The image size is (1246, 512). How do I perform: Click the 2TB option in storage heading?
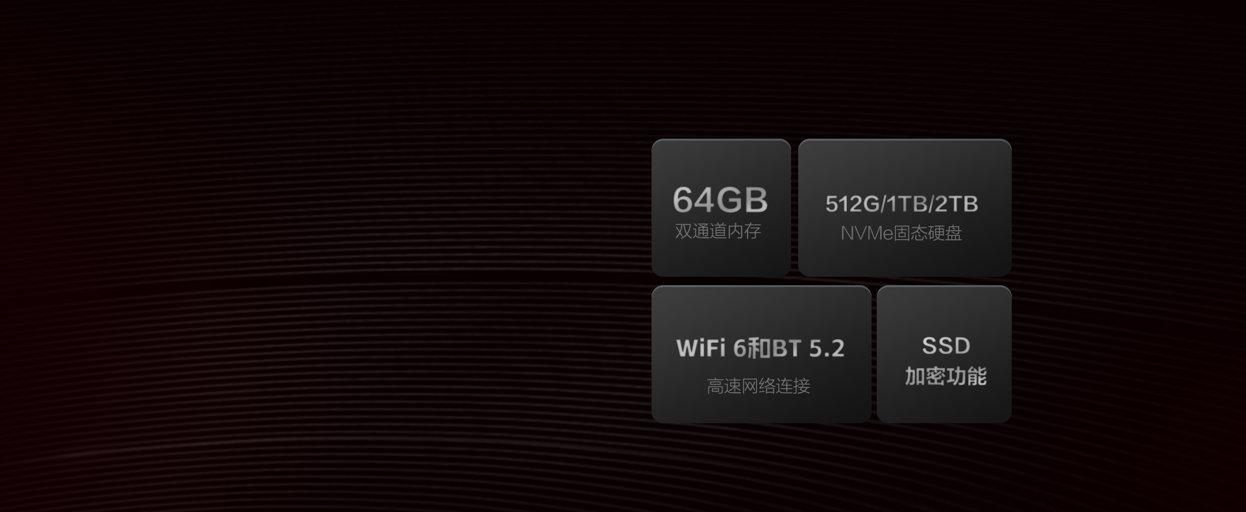coord(956,204)
